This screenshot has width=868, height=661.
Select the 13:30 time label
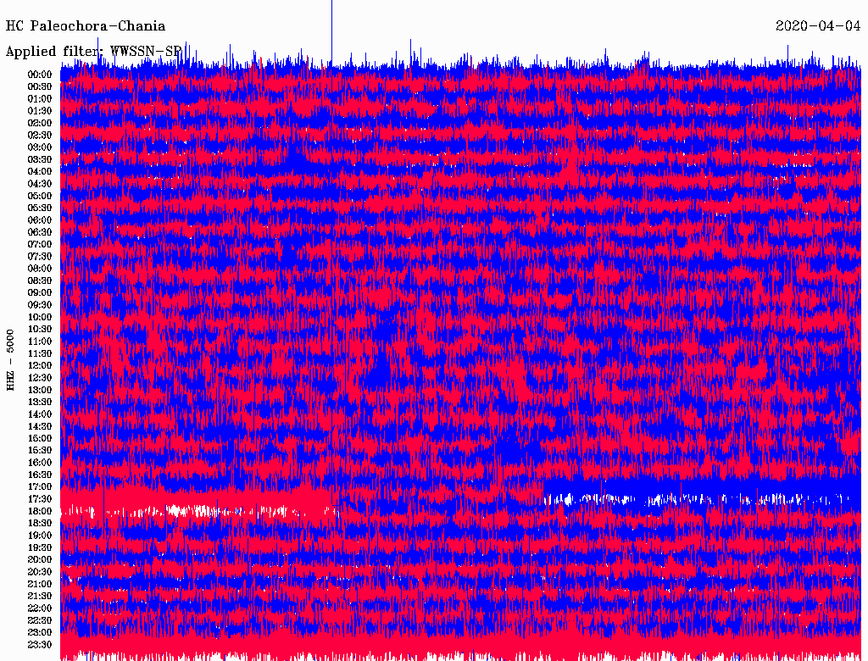click(40, 402)
